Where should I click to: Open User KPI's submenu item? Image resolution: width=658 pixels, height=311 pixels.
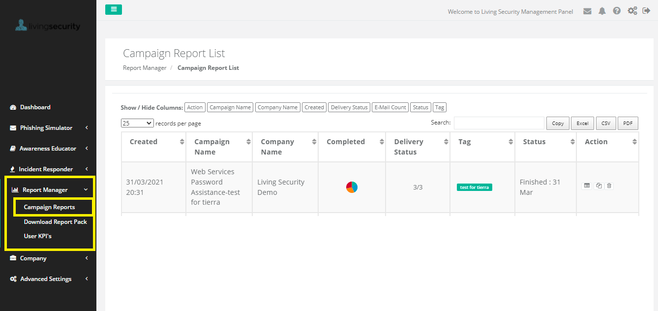click(38, 236)
